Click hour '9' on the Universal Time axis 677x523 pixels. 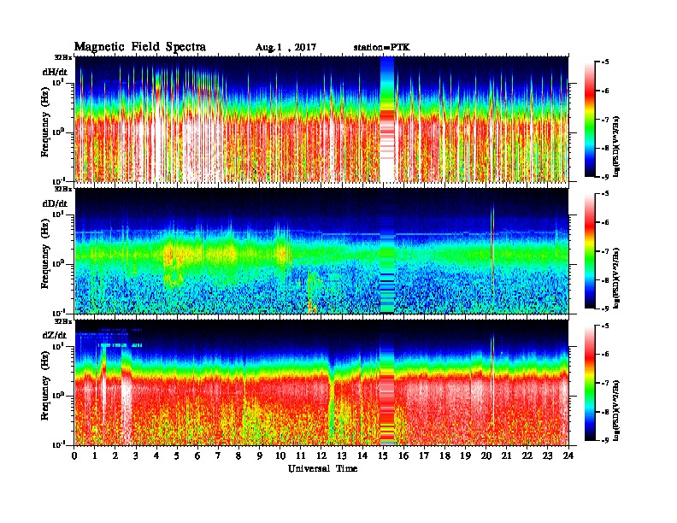click(260, 455)
